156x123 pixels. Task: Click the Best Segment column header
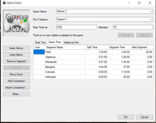pos(142,47)
